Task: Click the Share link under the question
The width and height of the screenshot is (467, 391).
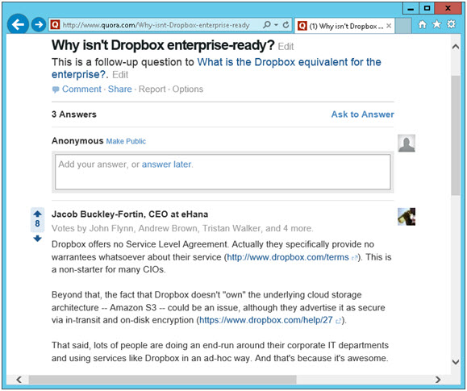Action: coord(119,89)
